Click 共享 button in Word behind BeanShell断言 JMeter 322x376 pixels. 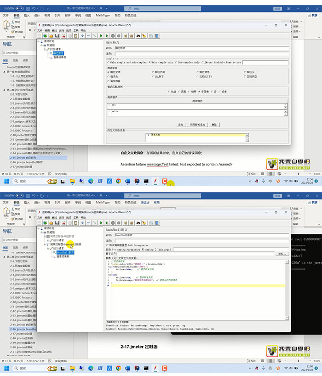coord(313,202)
